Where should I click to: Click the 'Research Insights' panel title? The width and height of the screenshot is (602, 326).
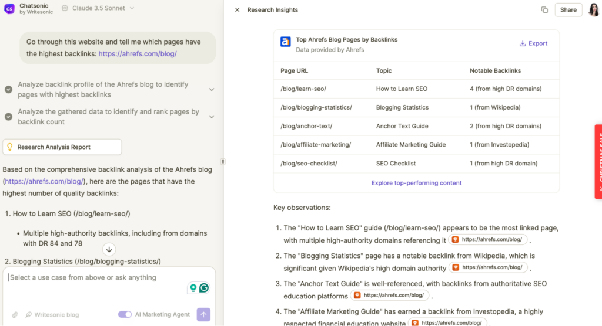pos(273,10)
